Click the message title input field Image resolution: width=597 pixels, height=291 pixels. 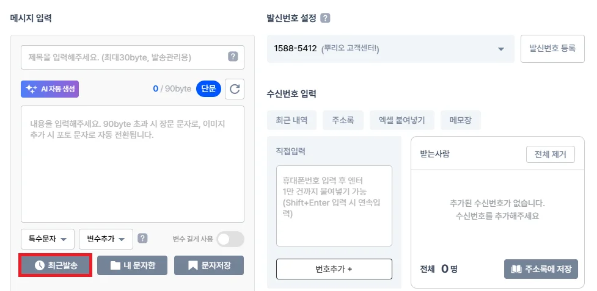(x=125, y=57)
